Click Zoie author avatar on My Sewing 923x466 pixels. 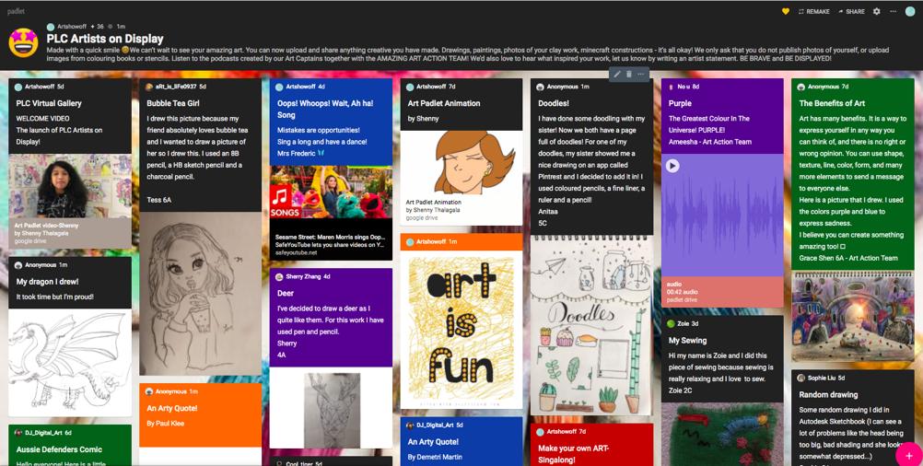(x=671, y=324)
